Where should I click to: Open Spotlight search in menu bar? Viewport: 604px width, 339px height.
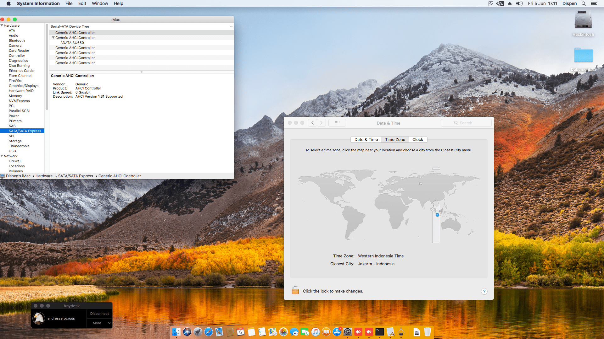pyautogui.click(x=584, y=3)
